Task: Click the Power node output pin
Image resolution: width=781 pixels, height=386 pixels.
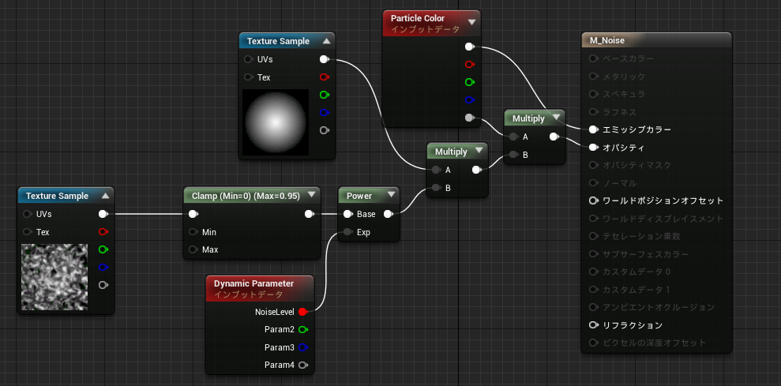Action: click(x=389, y=214)
